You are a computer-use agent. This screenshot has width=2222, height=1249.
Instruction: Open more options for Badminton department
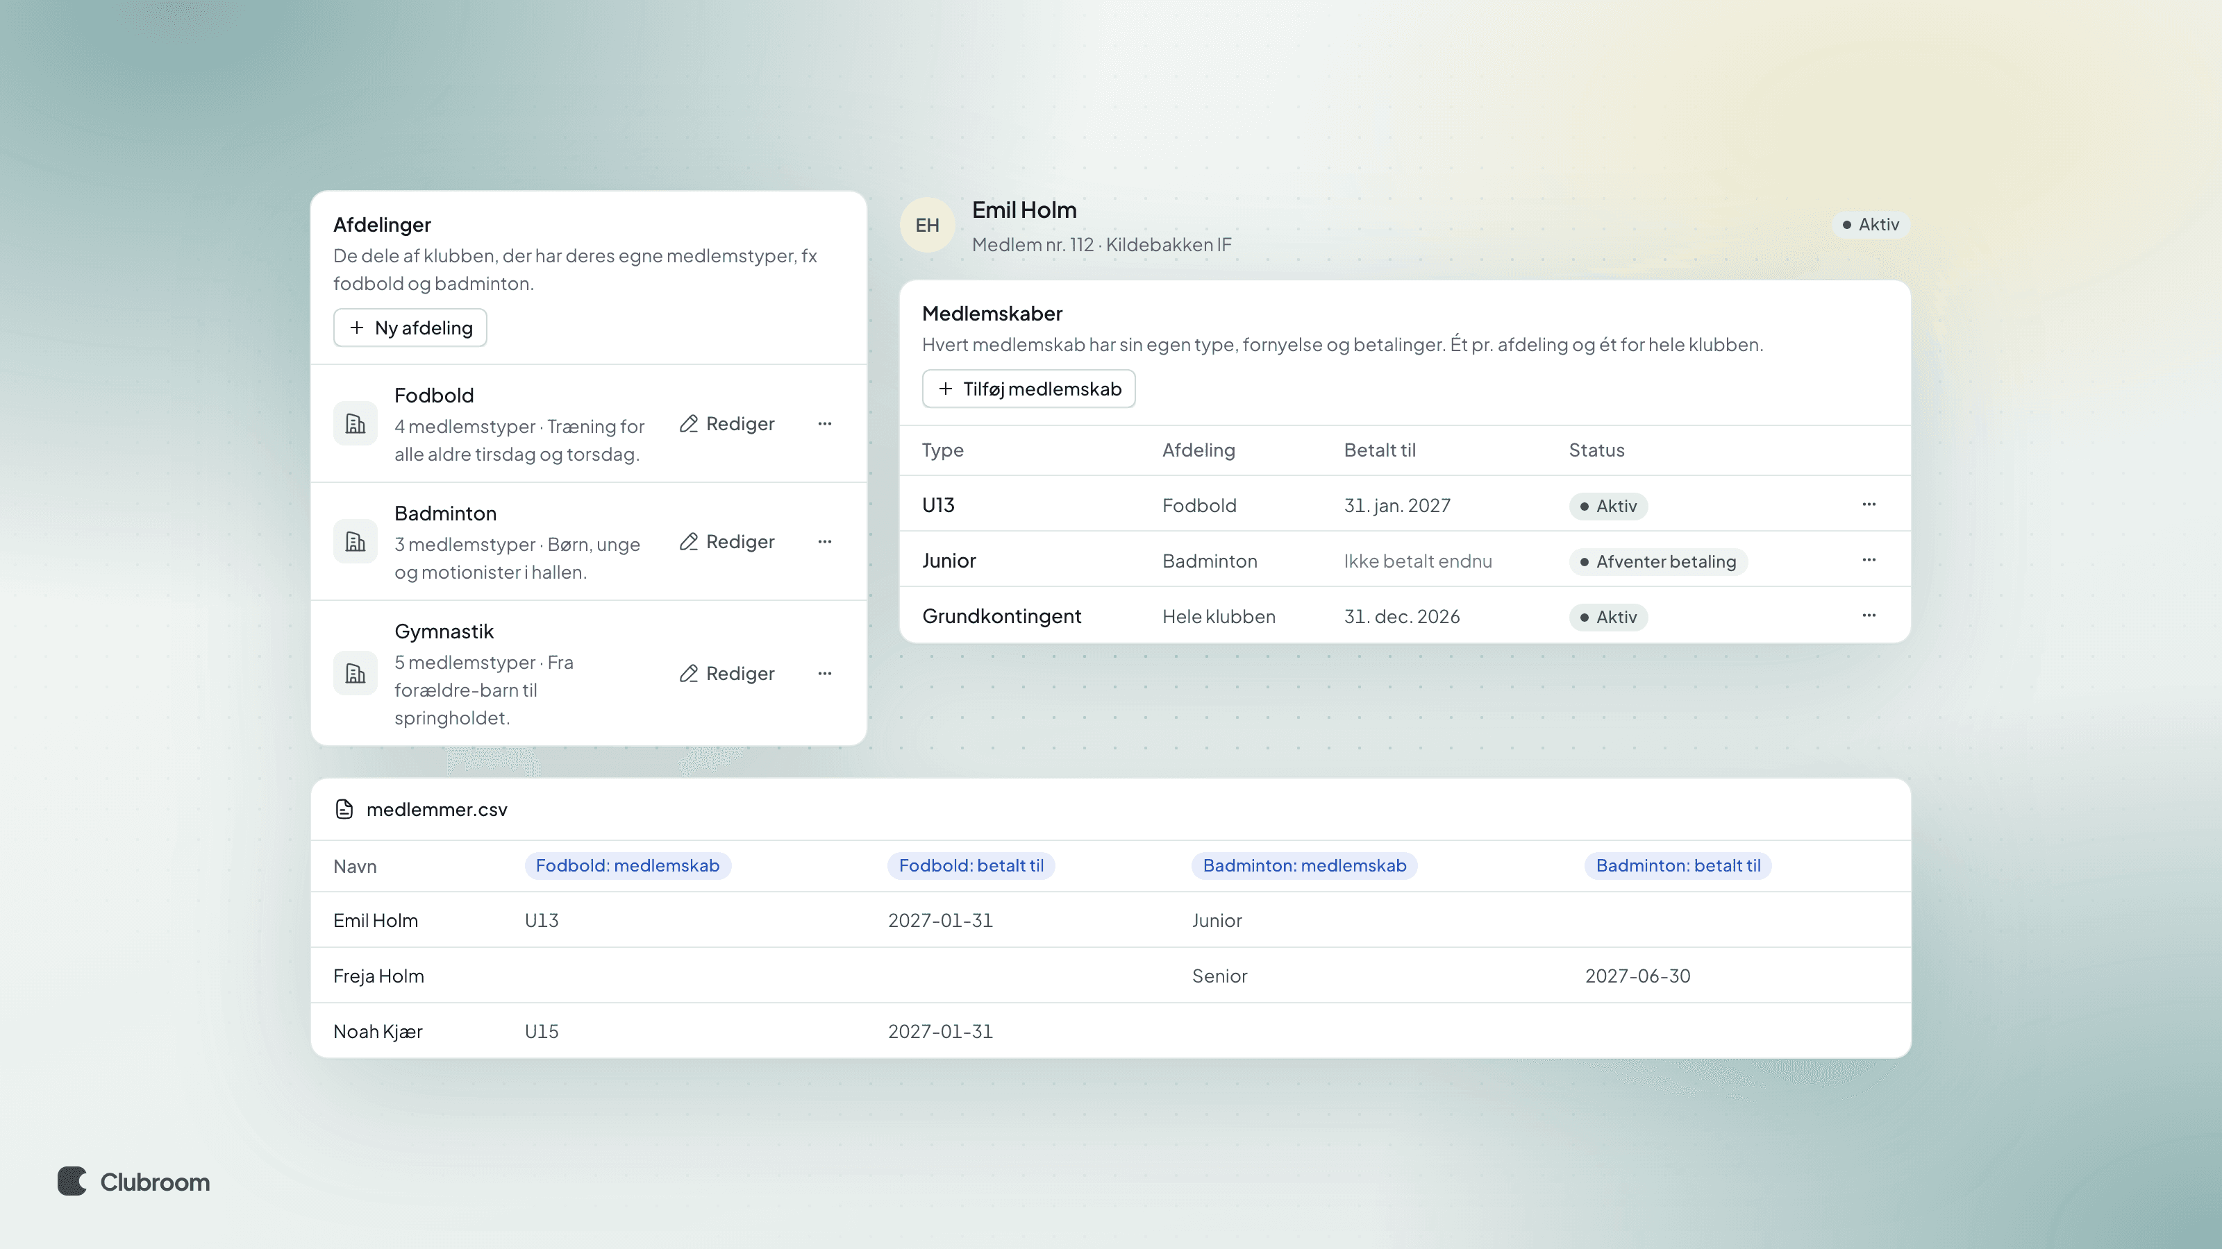[825, 541]
